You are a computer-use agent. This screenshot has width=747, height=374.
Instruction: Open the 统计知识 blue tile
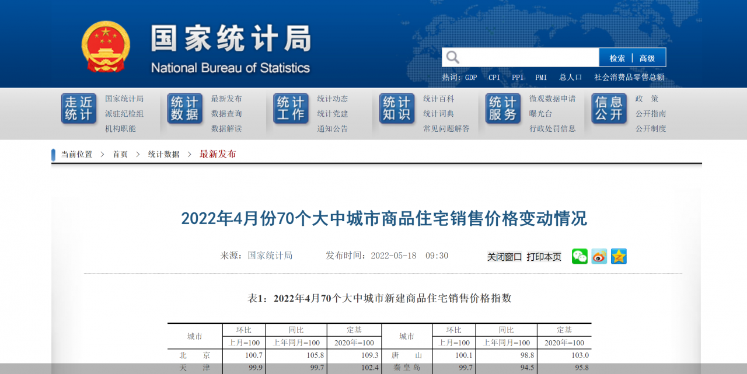pos(397,109)
